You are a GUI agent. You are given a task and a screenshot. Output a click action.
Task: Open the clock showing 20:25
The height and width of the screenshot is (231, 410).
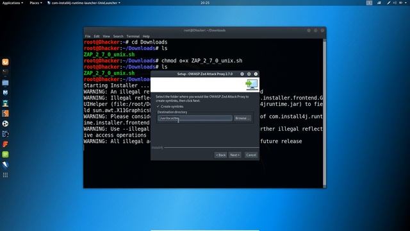coord(205,3)
